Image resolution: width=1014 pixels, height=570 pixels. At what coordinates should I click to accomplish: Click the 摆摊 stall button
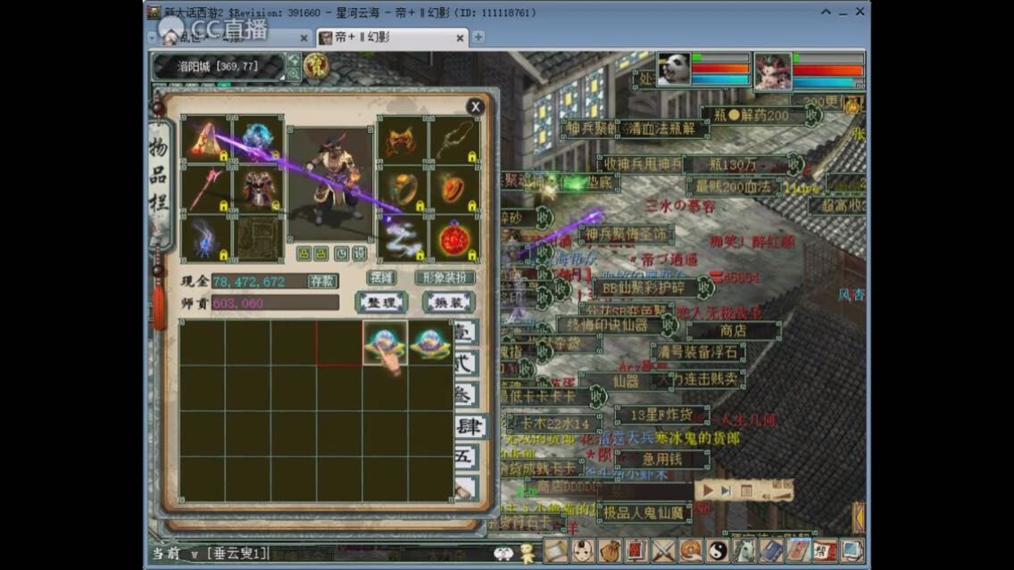[x=382, y=278]
